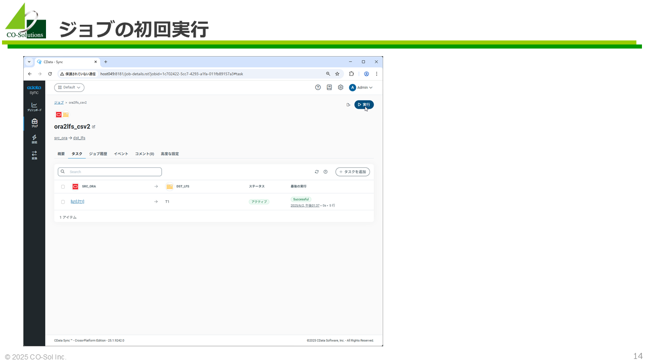
Task: Open the browser profile icon
Action: pos(366,74)
